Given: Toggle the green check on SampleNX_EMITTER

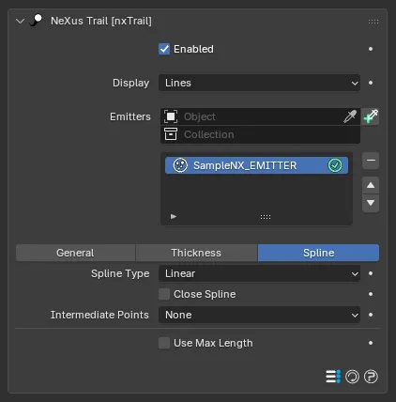Looking at the screenshot, I should point(335,165).
